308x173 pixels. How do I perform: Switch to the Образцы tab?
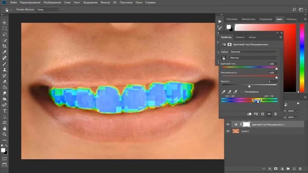292,19
